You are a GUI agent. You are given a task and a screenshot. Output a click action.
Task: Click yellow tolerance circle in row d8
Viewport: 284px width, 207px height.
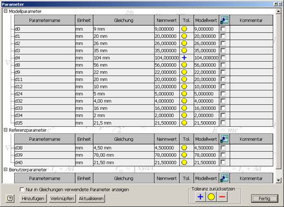pos(184,65)
